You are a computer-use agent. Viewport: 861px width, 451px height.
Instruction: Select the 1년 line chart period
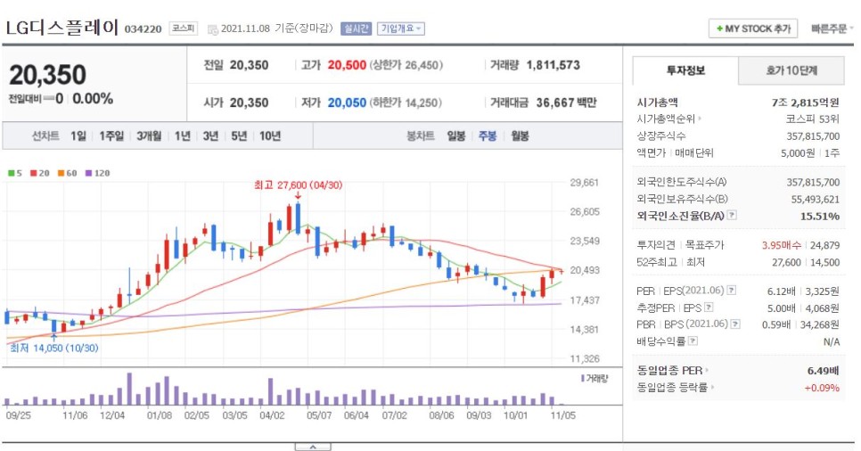[183, 135]
